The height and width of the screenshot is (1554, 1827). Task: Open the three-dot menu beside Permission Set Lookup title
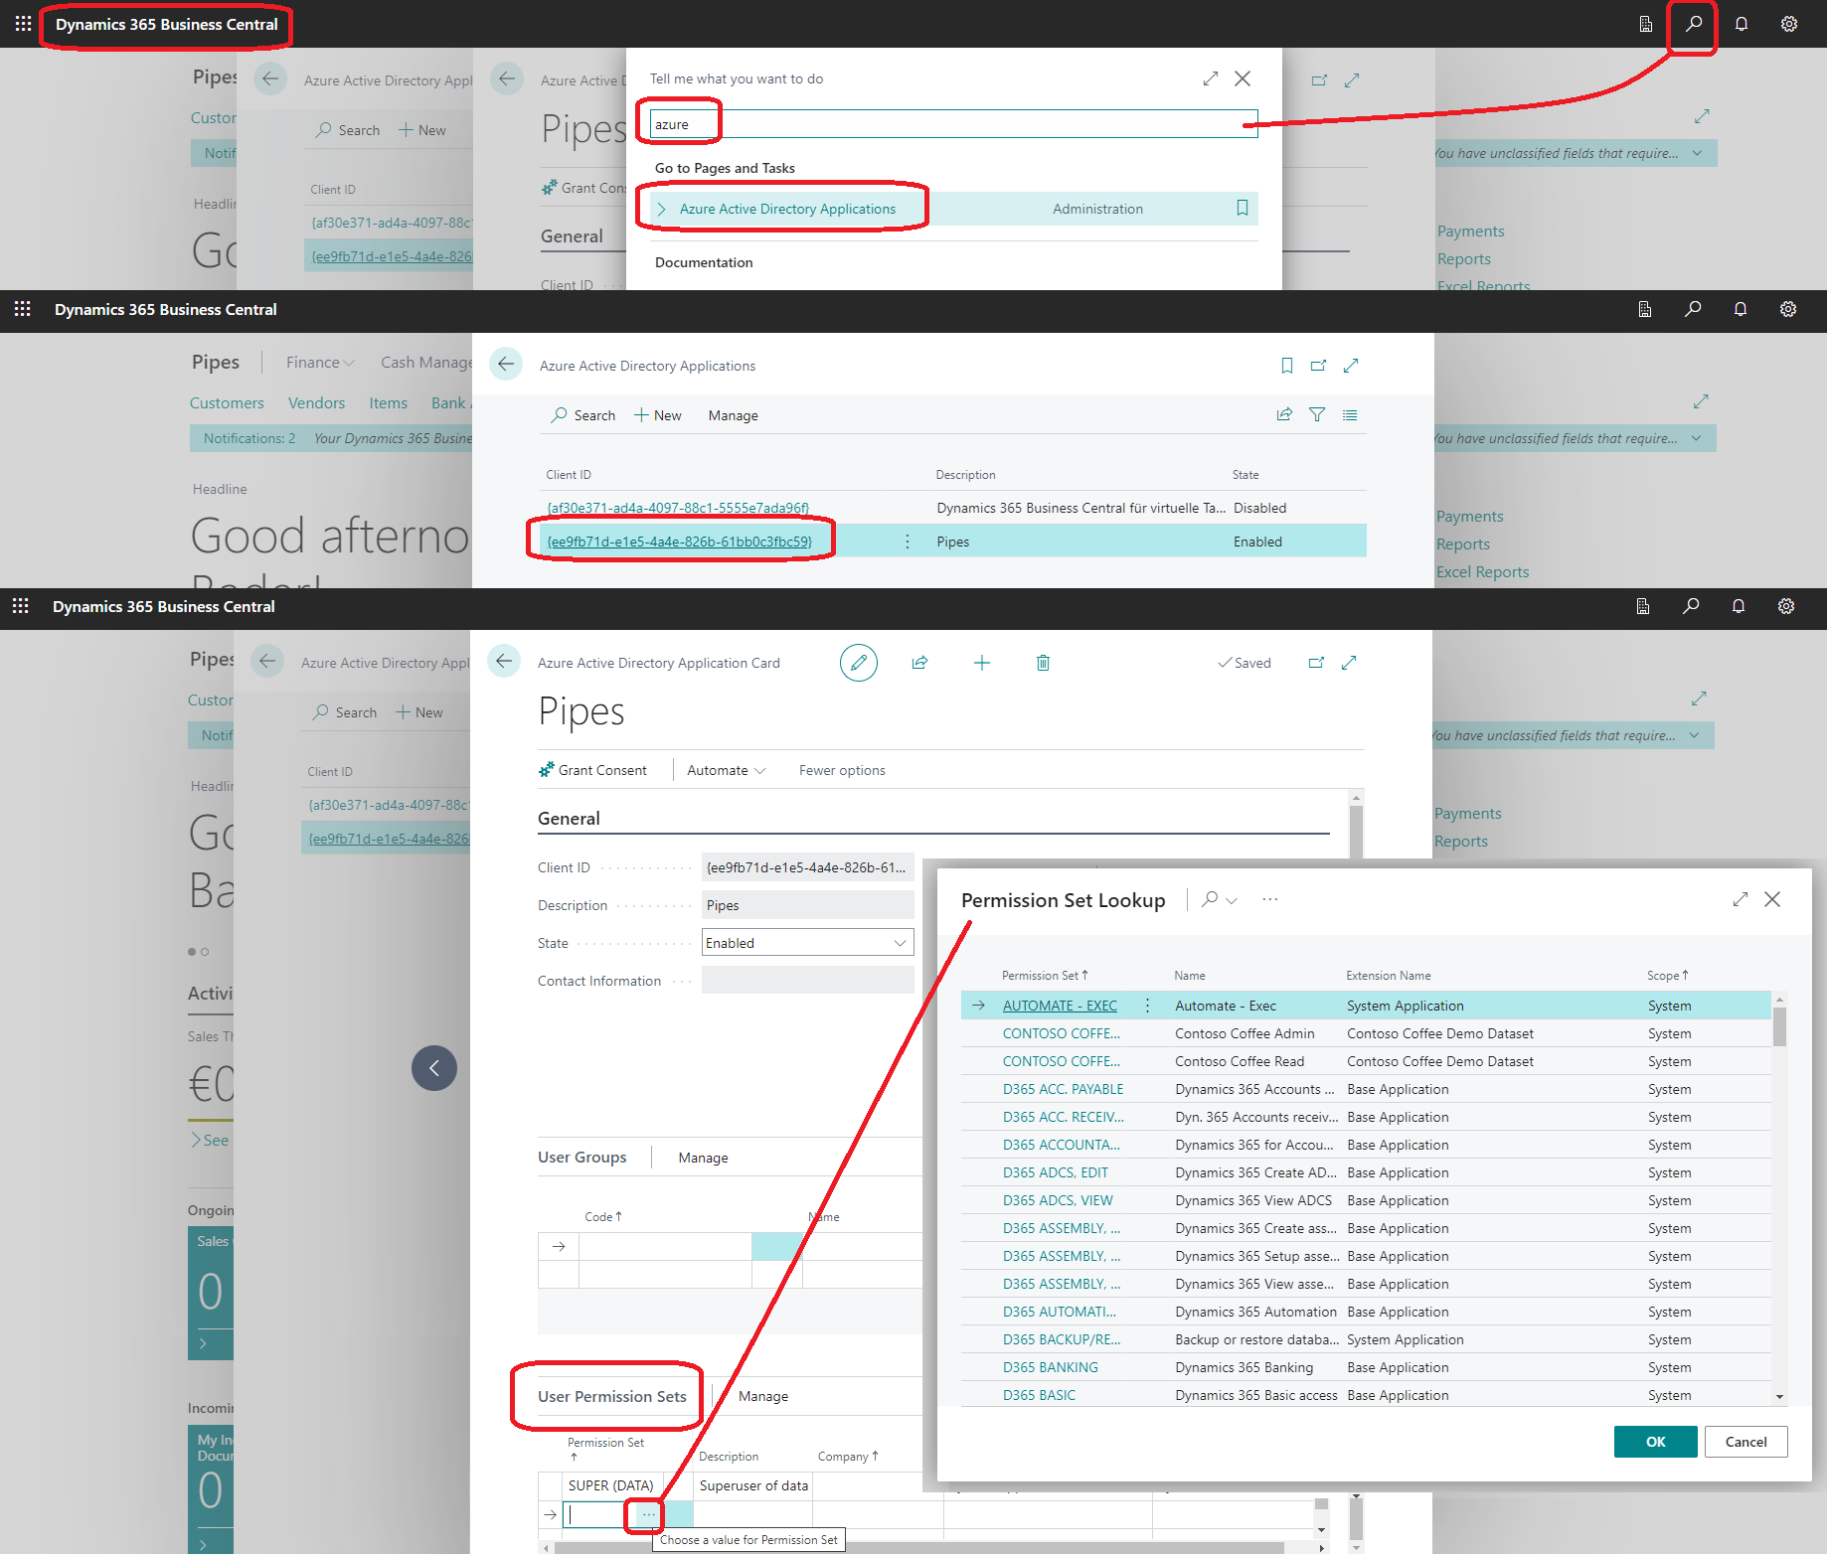pyautogui.click(x=1269, y=899)
